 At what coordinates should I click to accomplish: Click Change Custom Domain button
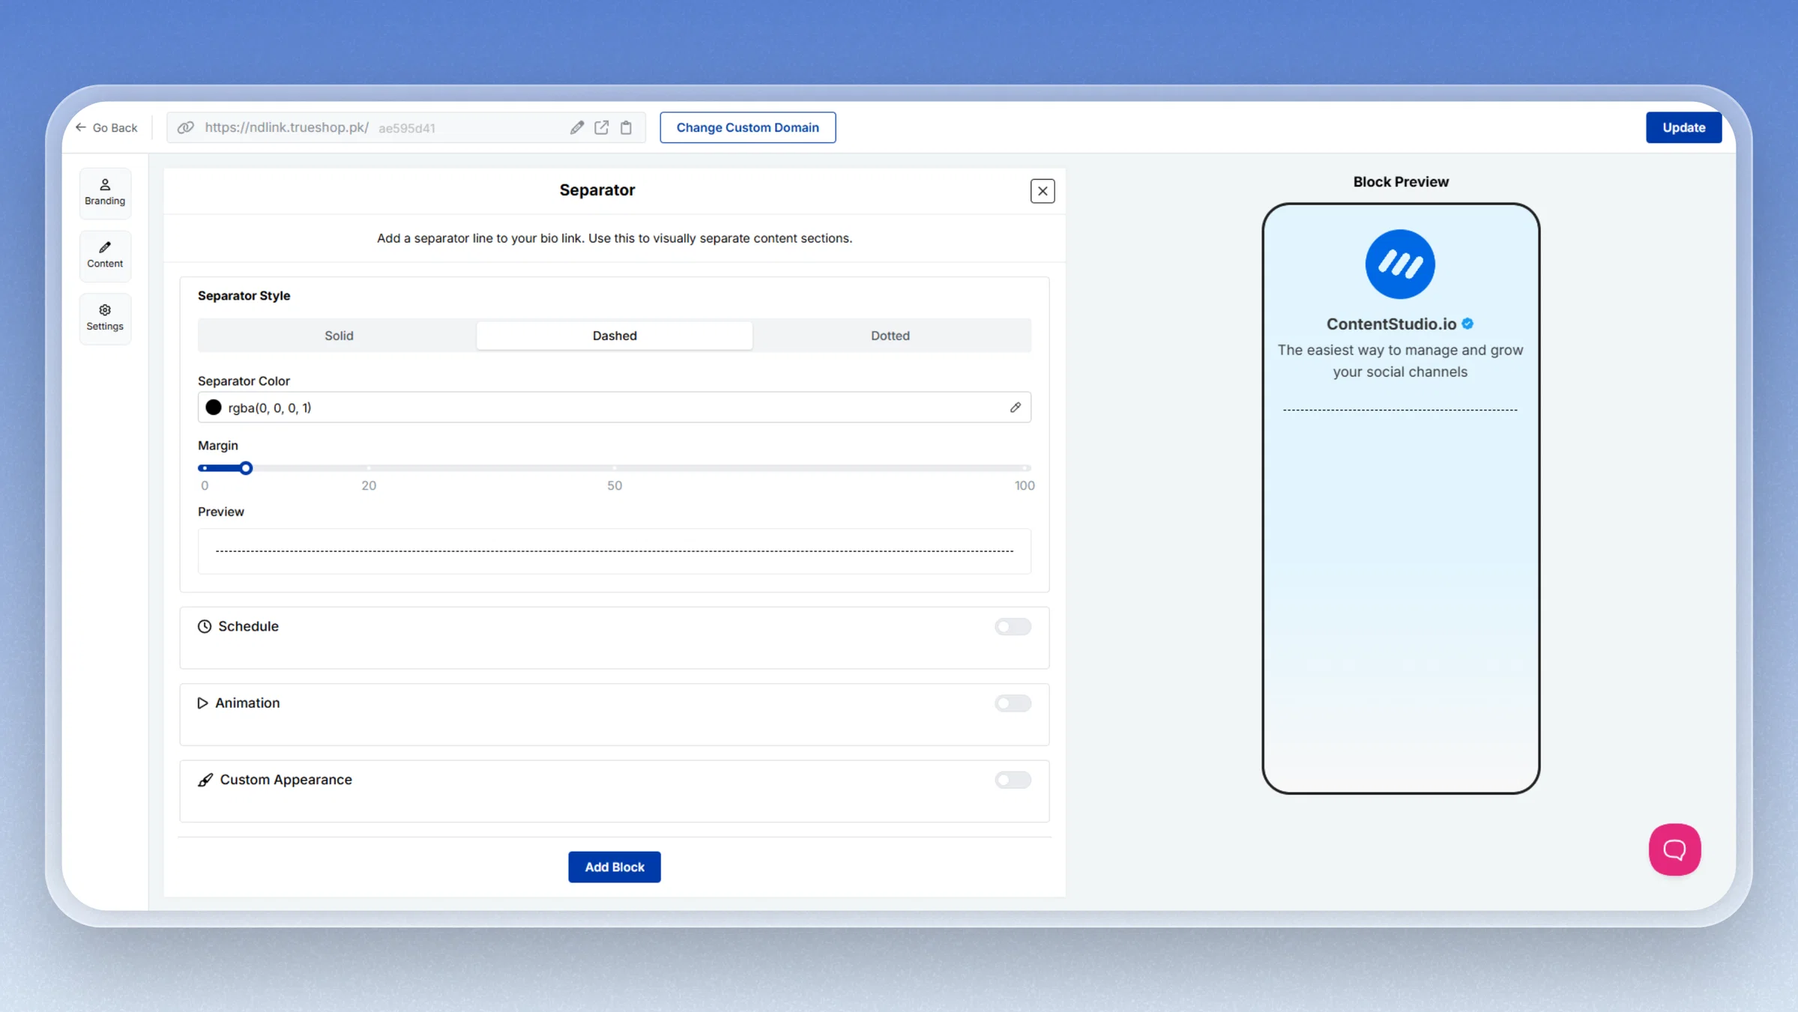point(747,127)
